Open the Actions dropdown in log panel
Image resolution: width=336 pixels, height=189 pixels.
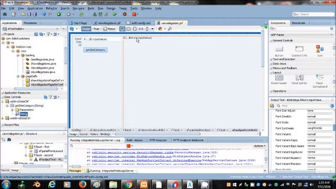pyautogui.click(x=259, y=146)
